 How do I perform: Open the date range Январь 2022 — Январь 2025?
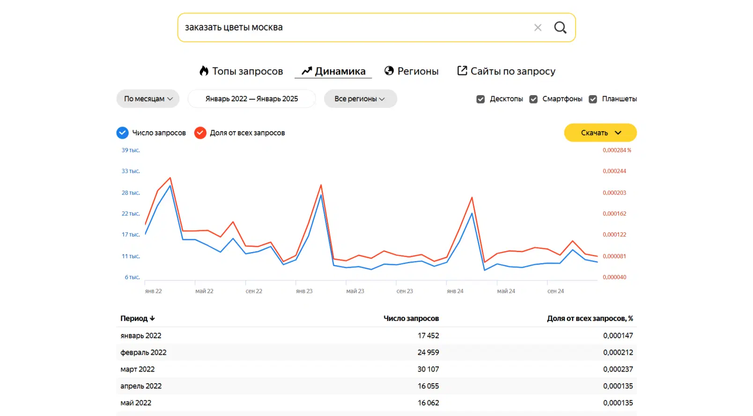[251, 99]
